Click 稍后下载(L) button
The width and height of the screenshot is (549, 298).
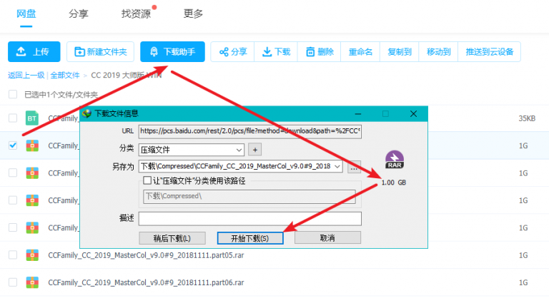pyautogui.click(x=172, y=238)
